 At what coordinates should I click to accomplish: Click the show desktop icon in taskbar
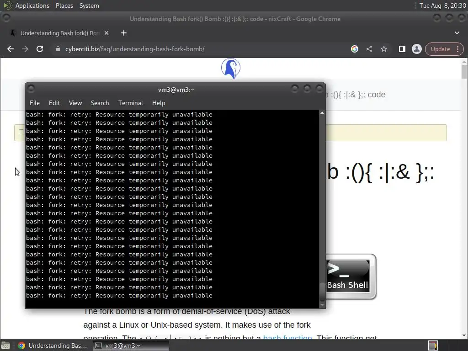(5, 346)
